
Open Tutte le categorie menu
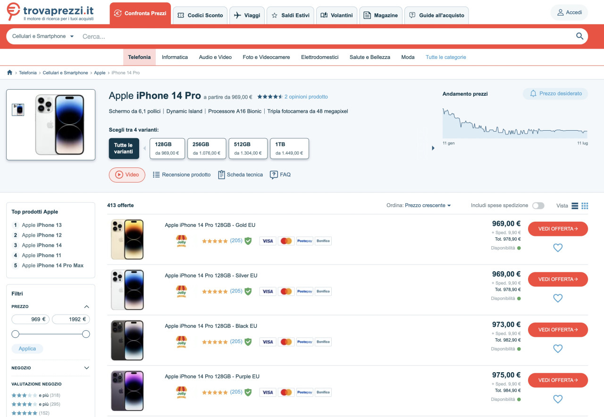click(x=445, y=57)
